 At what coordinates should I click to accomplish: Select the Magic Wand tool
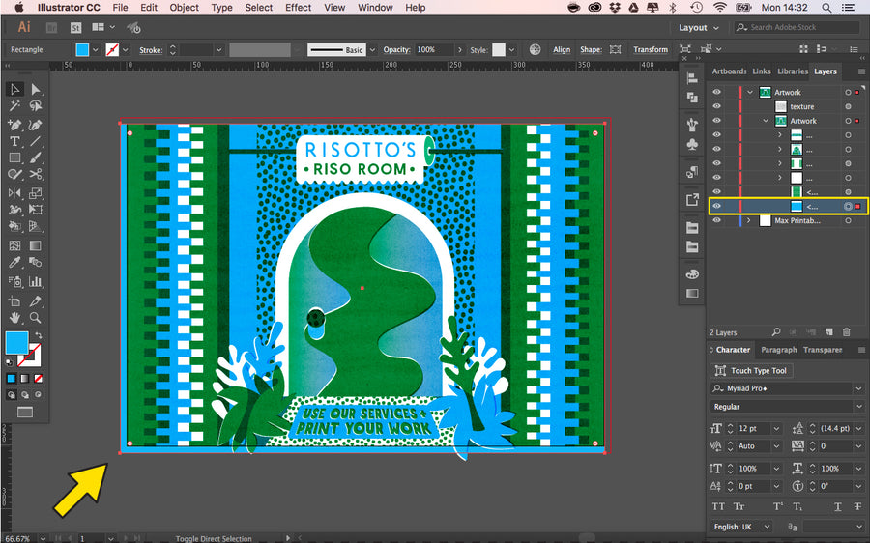pos(15,106)
